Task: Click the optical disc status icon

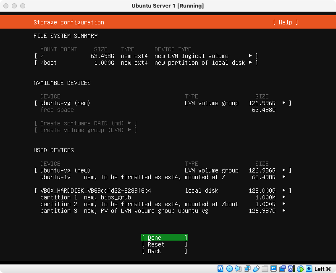Action: click(x=229, y=269)
